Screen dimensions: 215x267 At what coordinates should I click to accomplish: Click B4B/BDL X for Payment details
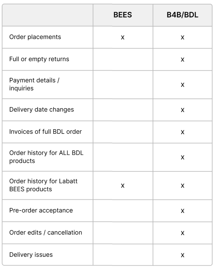pyautogui.click(x=182, y=85)
